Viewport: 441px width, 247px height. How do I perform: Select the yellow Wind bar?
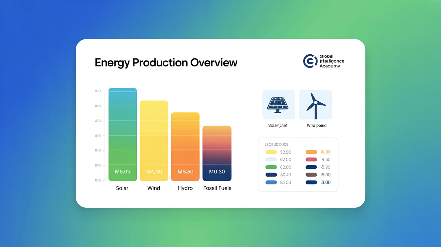point(154,141)
